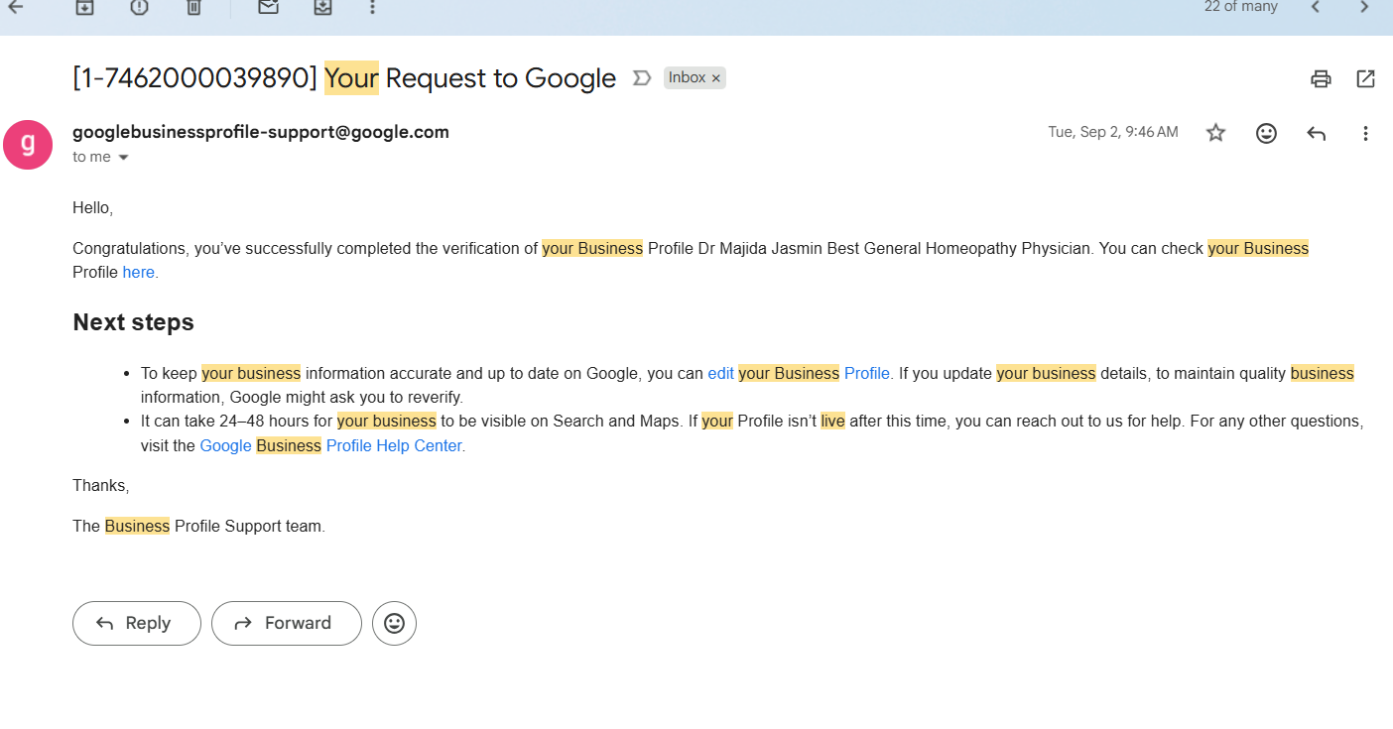The height and width of the screenshot is (729, 1393).
Task: Reply using the reply arrow icon
Action: 1317,132
